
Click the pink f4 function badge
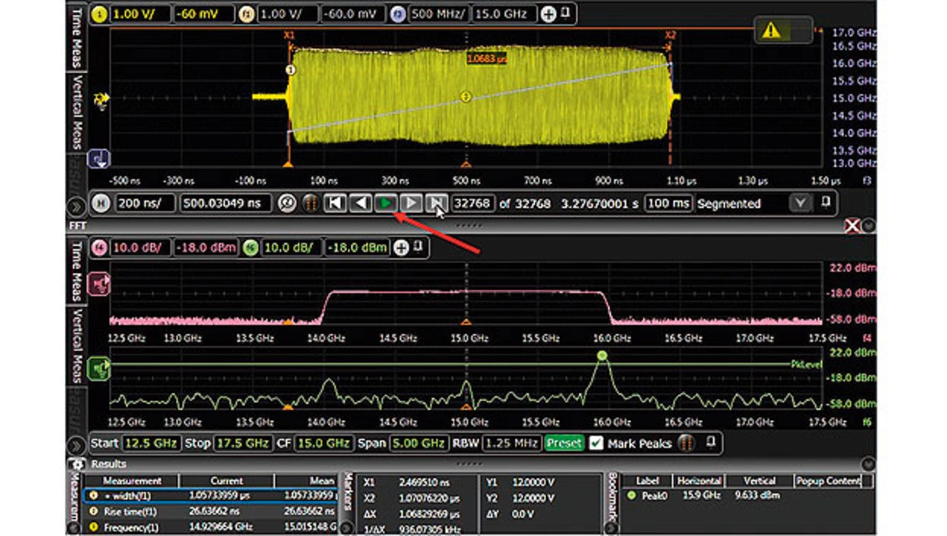click(99, 248)
